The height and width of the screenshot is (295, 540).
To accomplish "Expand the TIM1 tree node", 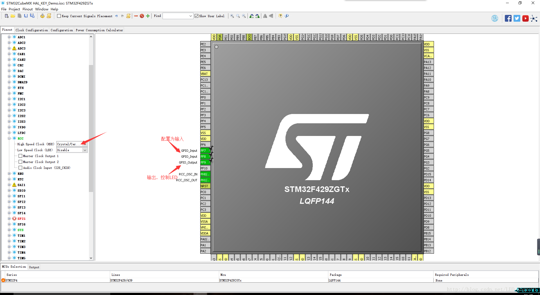I will click(x=9, y=236).
